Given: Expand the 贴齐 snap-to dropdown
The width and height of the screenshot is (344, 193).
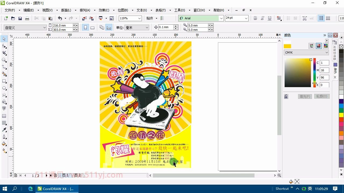Looking at the screenshot, I should coord(156,18).
